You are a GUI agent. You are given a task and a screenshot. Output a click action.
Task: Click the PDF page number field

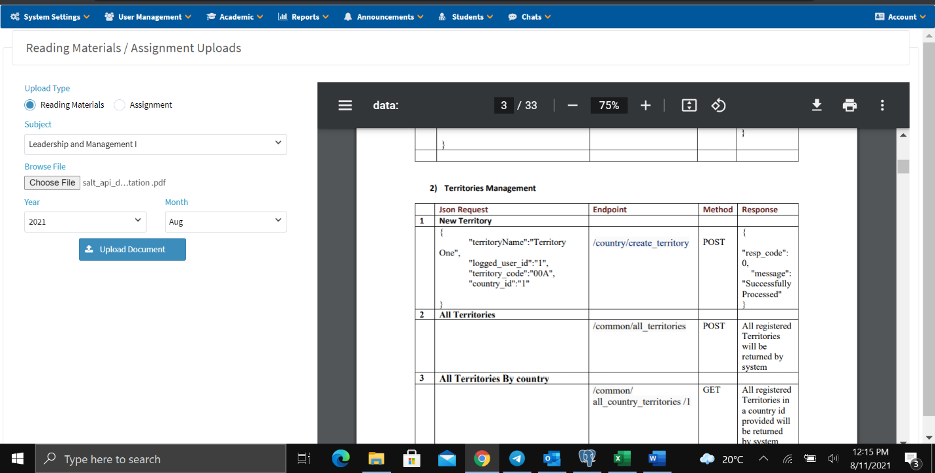503,105
